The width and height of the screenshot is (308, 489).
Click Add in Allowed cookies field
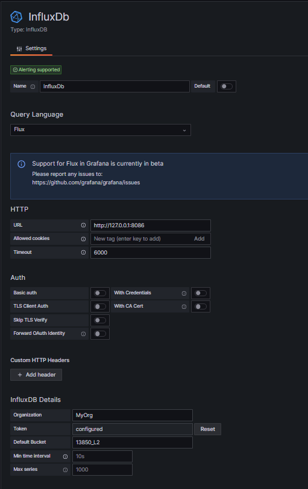click(x=199, y=239)
